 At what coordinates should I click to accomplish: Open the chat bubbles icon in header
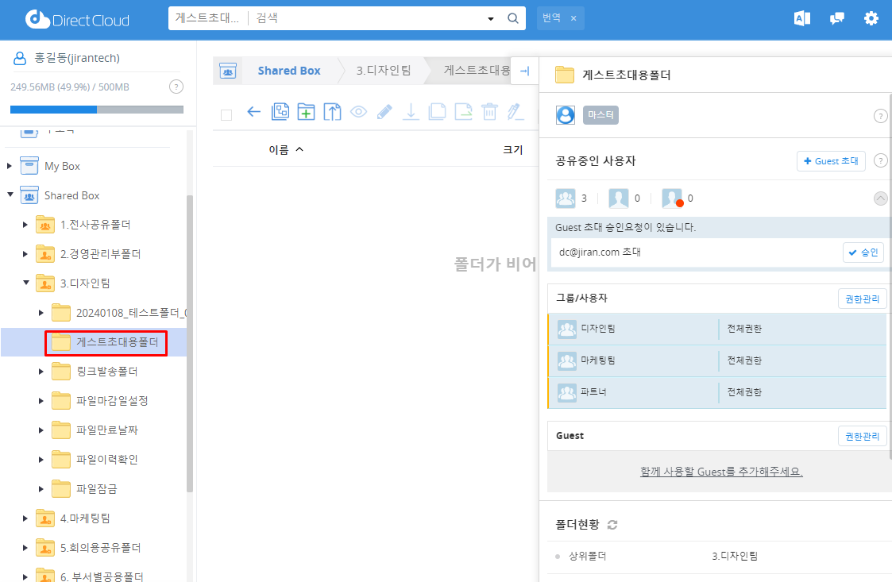click(x=837, y=19)
